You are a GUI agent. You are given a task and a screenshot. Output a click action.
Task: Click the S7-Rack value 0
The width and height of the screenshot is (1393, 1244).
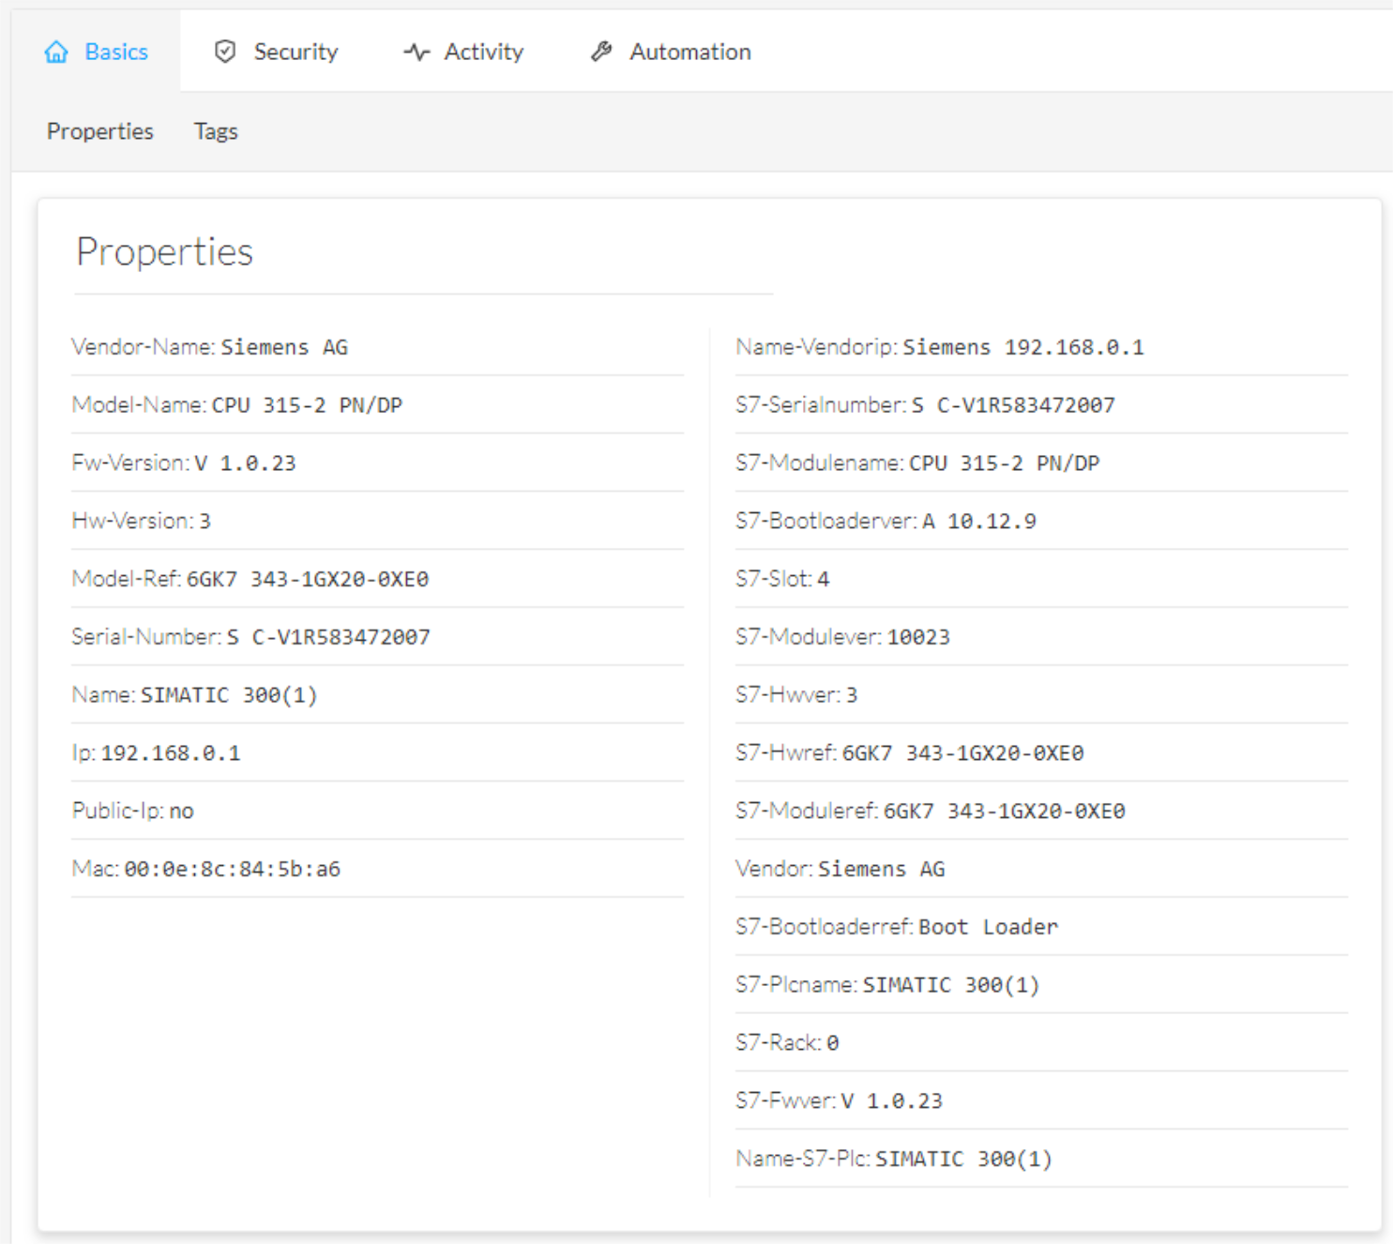832,1043
